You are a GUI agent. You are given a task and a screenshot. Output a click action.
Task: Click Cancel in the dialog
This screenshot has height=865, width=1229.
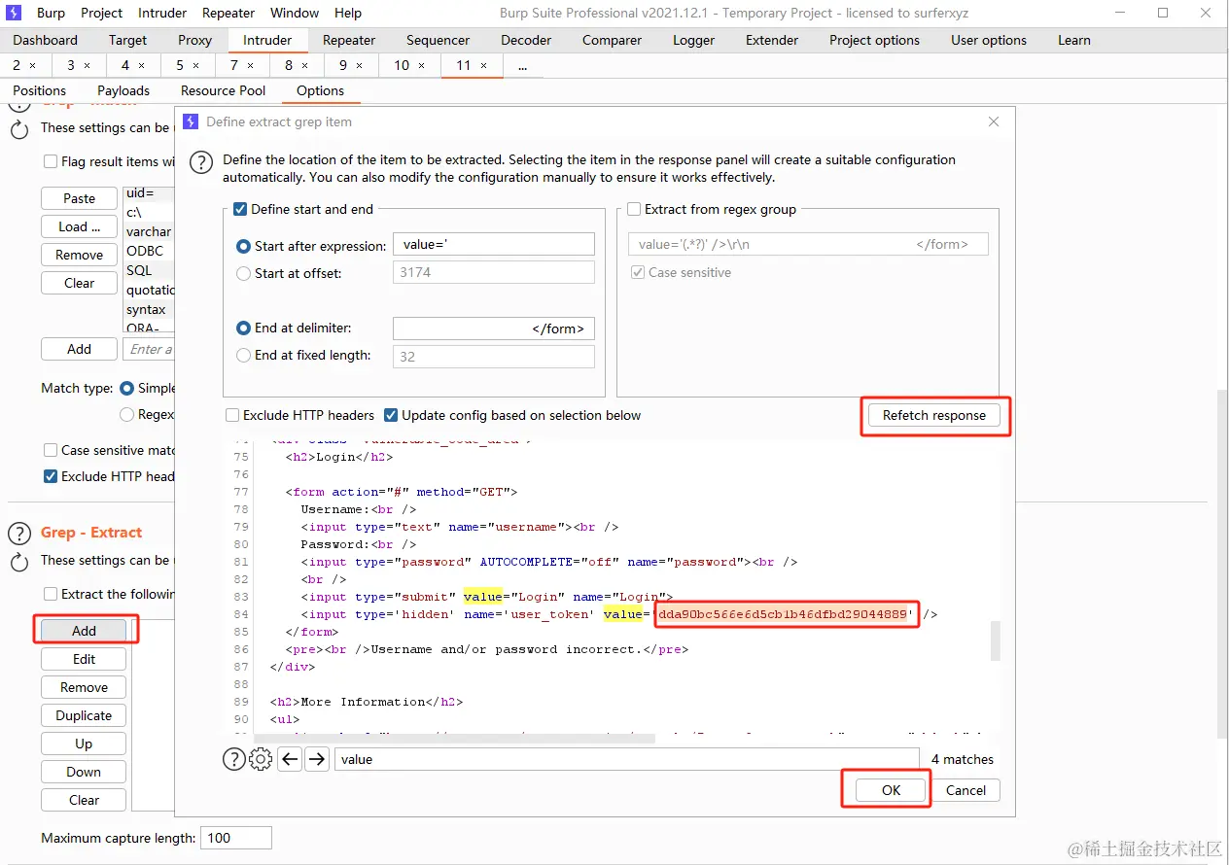(966, 790)
